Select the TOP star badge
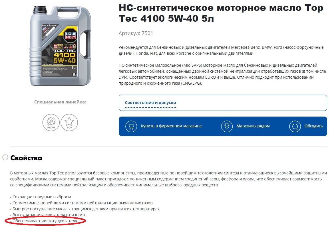 69,123
